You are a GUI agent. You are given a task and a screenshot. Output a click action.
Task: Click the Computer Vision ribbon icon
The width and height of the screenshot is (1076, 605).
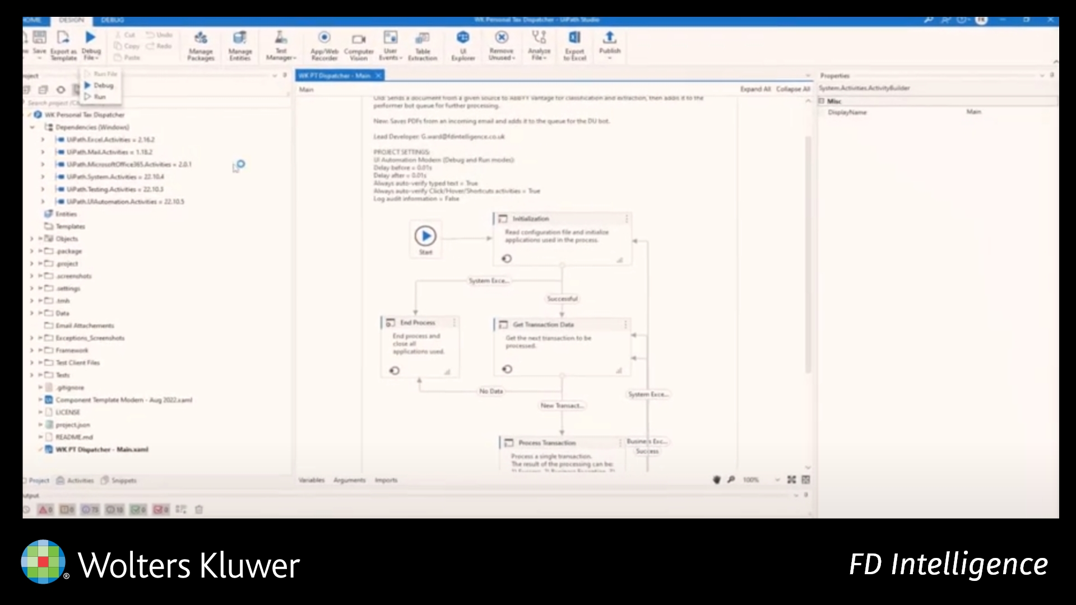pyautogui.click(x=359, y=45)
